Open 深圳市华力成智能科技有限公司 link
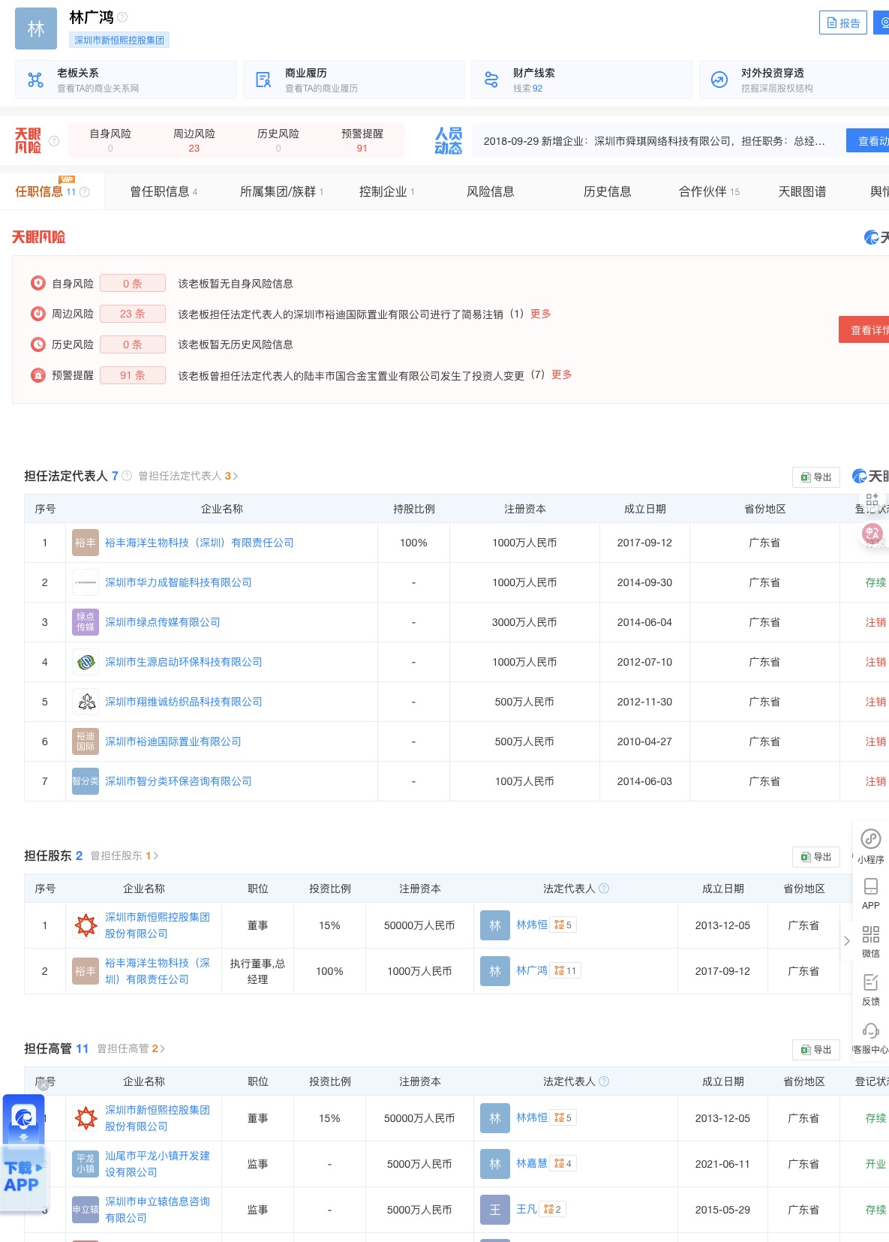The width and height of the screenshot is (889, 1242). click(x=179, y=582)
